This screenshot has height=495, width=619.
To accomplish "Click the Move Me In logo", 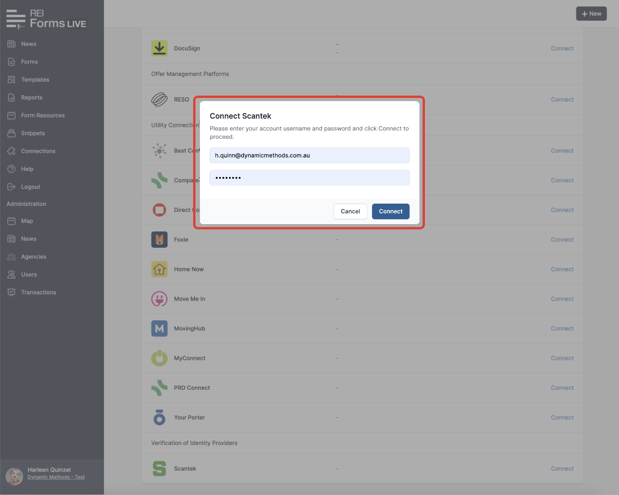I will pyautogui.click(x=160, y=299).
